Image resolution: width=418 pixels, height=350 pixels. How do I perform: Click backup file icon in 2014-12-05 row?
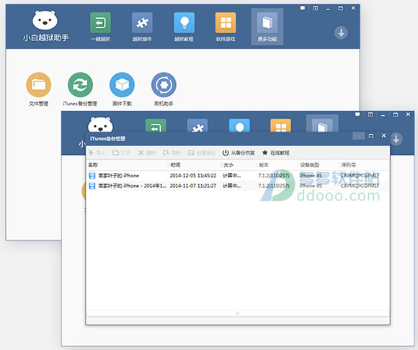92,176
